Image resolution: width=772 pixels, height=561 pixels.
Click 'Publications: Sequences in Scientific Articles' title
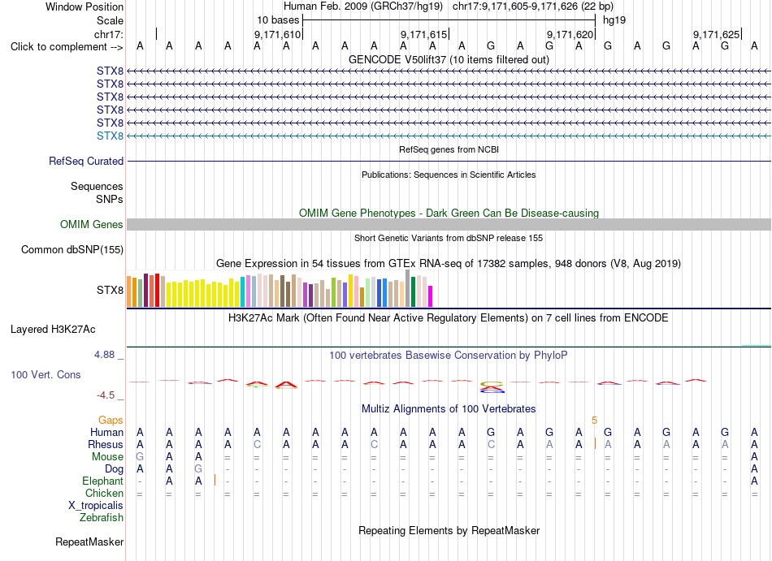pos(449,175)
